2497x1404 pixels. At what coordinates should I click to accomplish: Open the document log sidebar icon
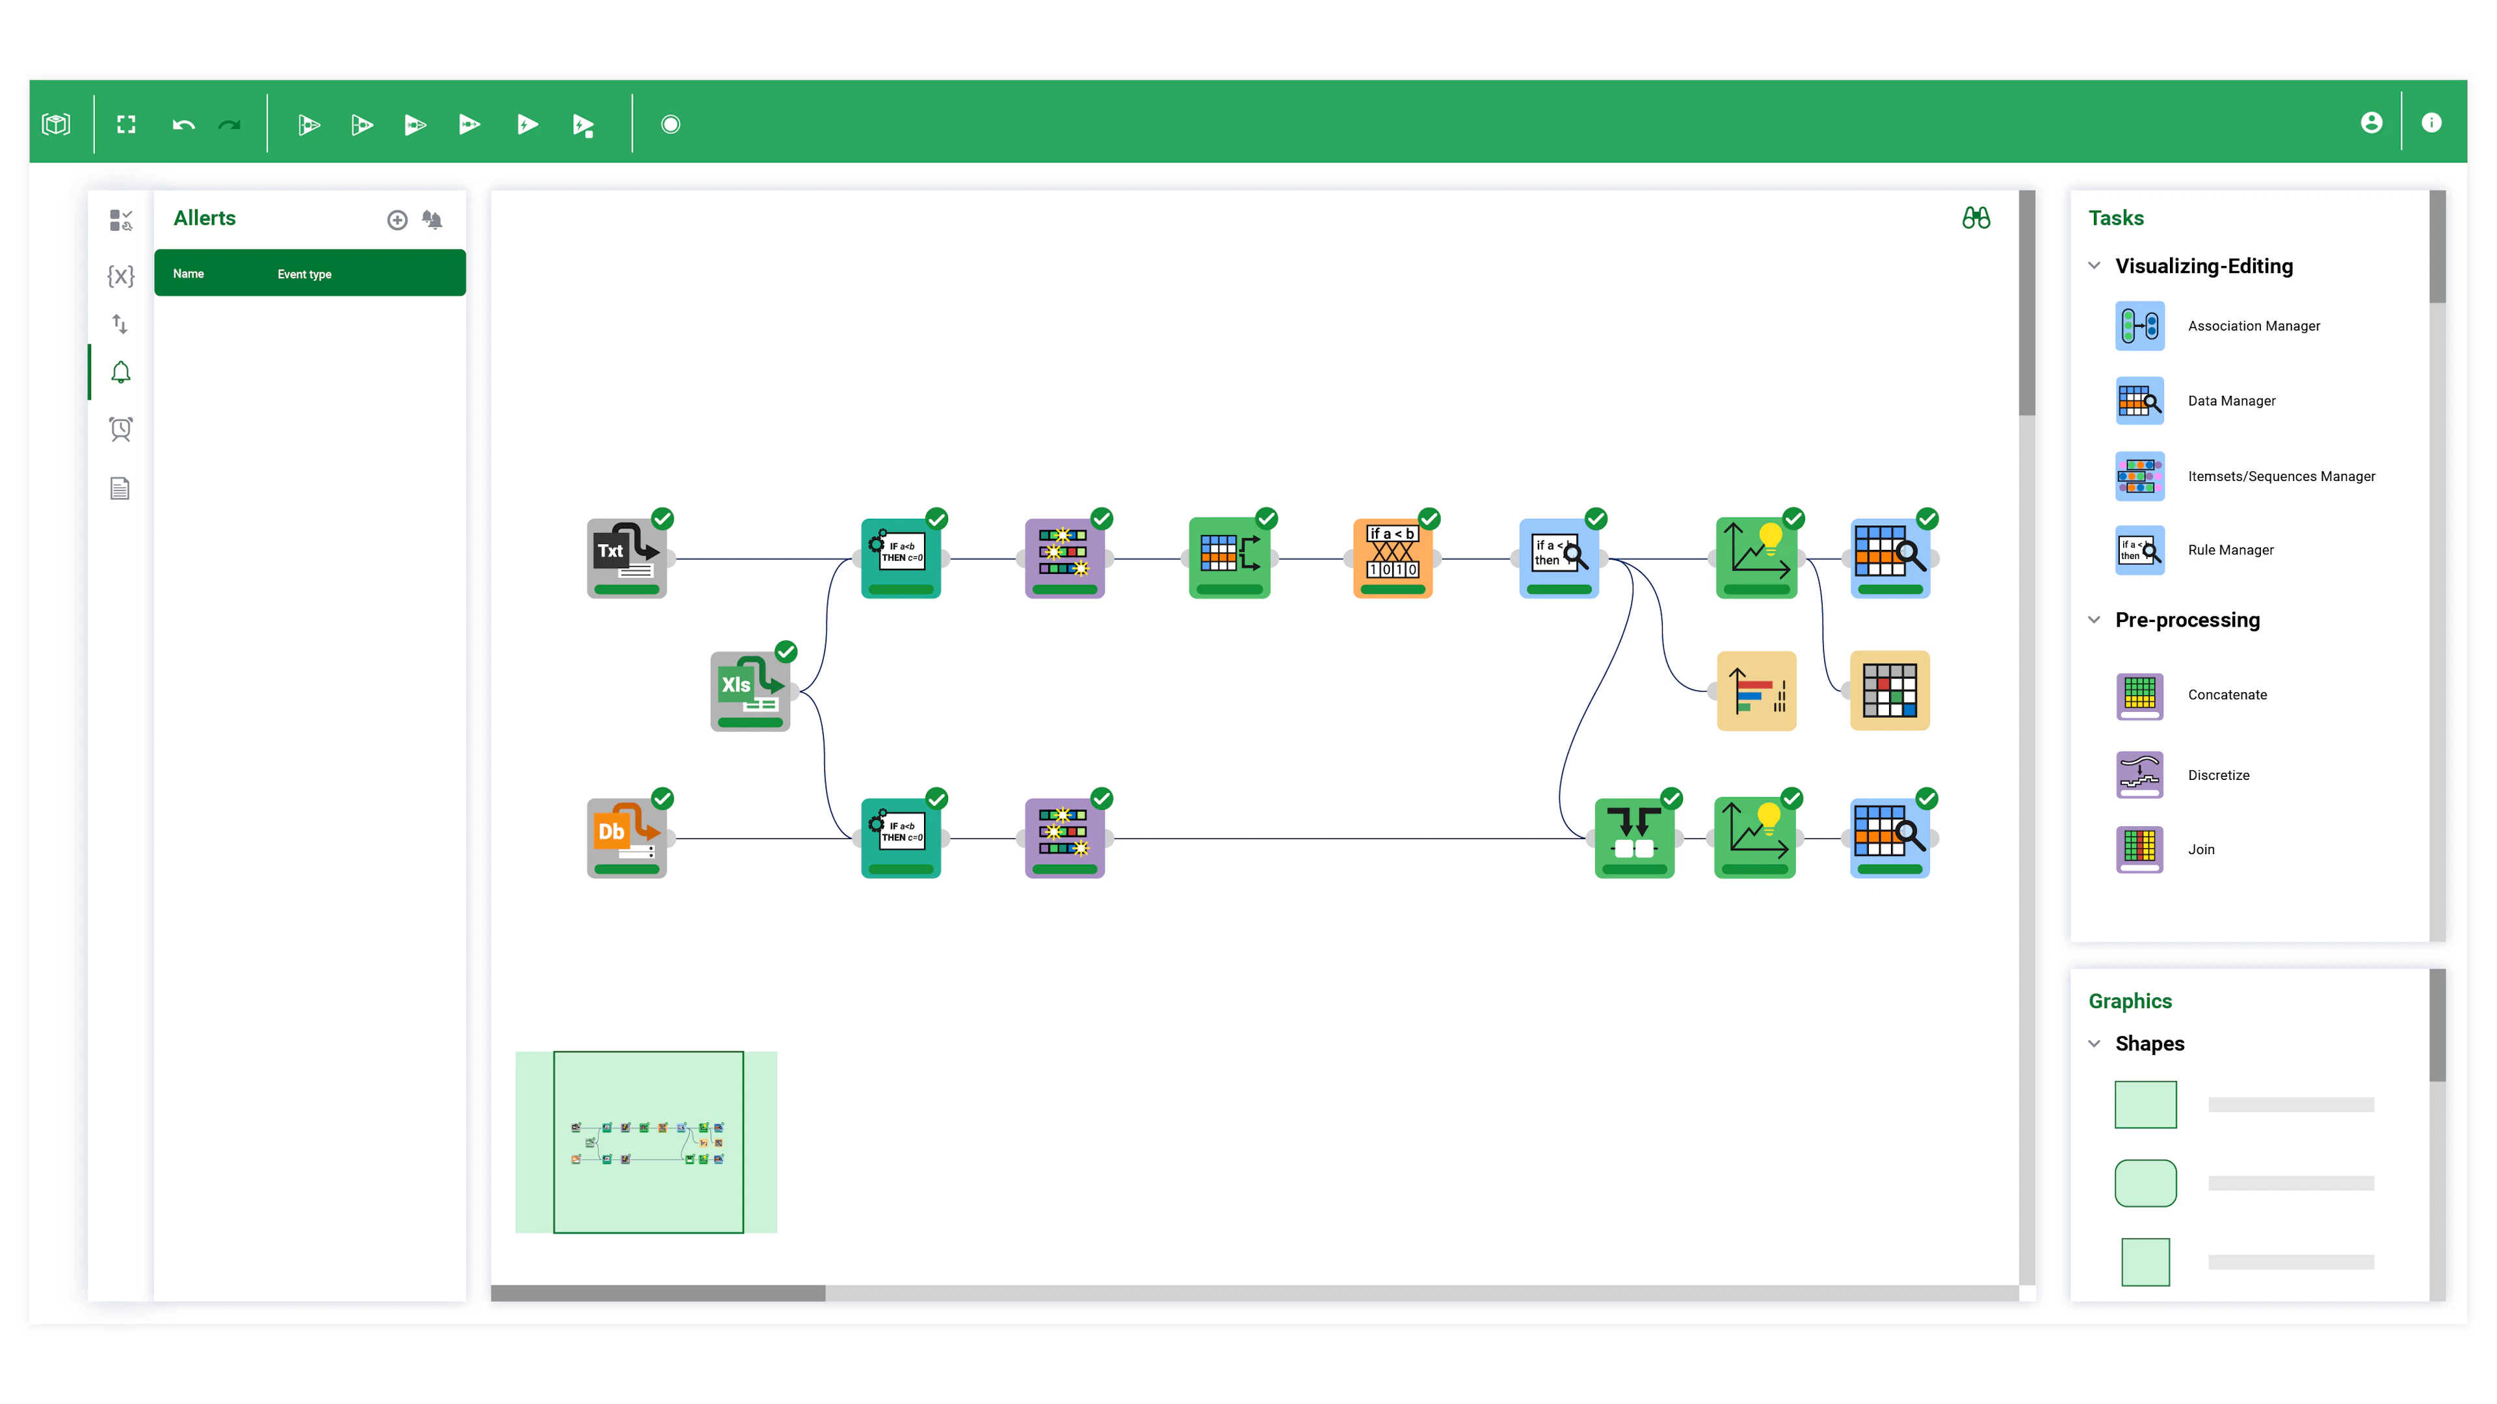click(x=120, y=488)
